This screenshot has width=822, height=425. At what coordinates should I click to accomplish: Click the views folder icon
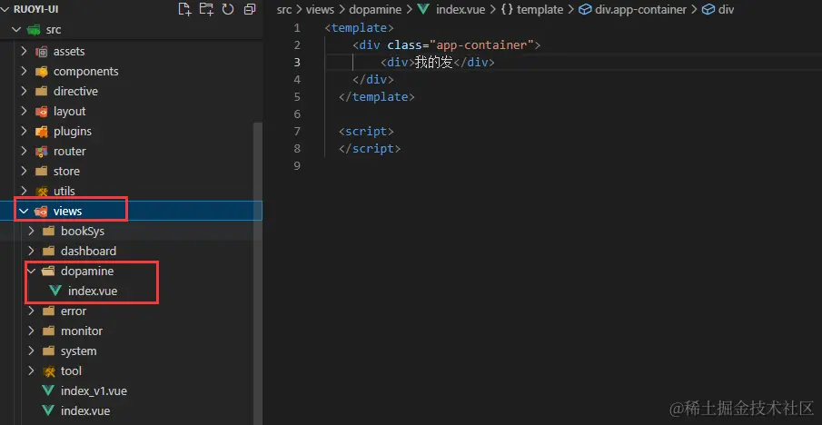(40, 212)
